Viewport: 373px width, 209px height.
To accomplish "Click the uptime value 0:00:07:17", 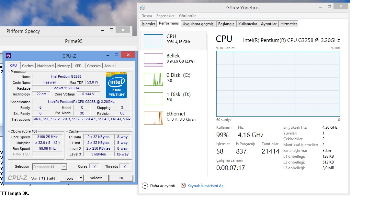I will coord(231,168).
